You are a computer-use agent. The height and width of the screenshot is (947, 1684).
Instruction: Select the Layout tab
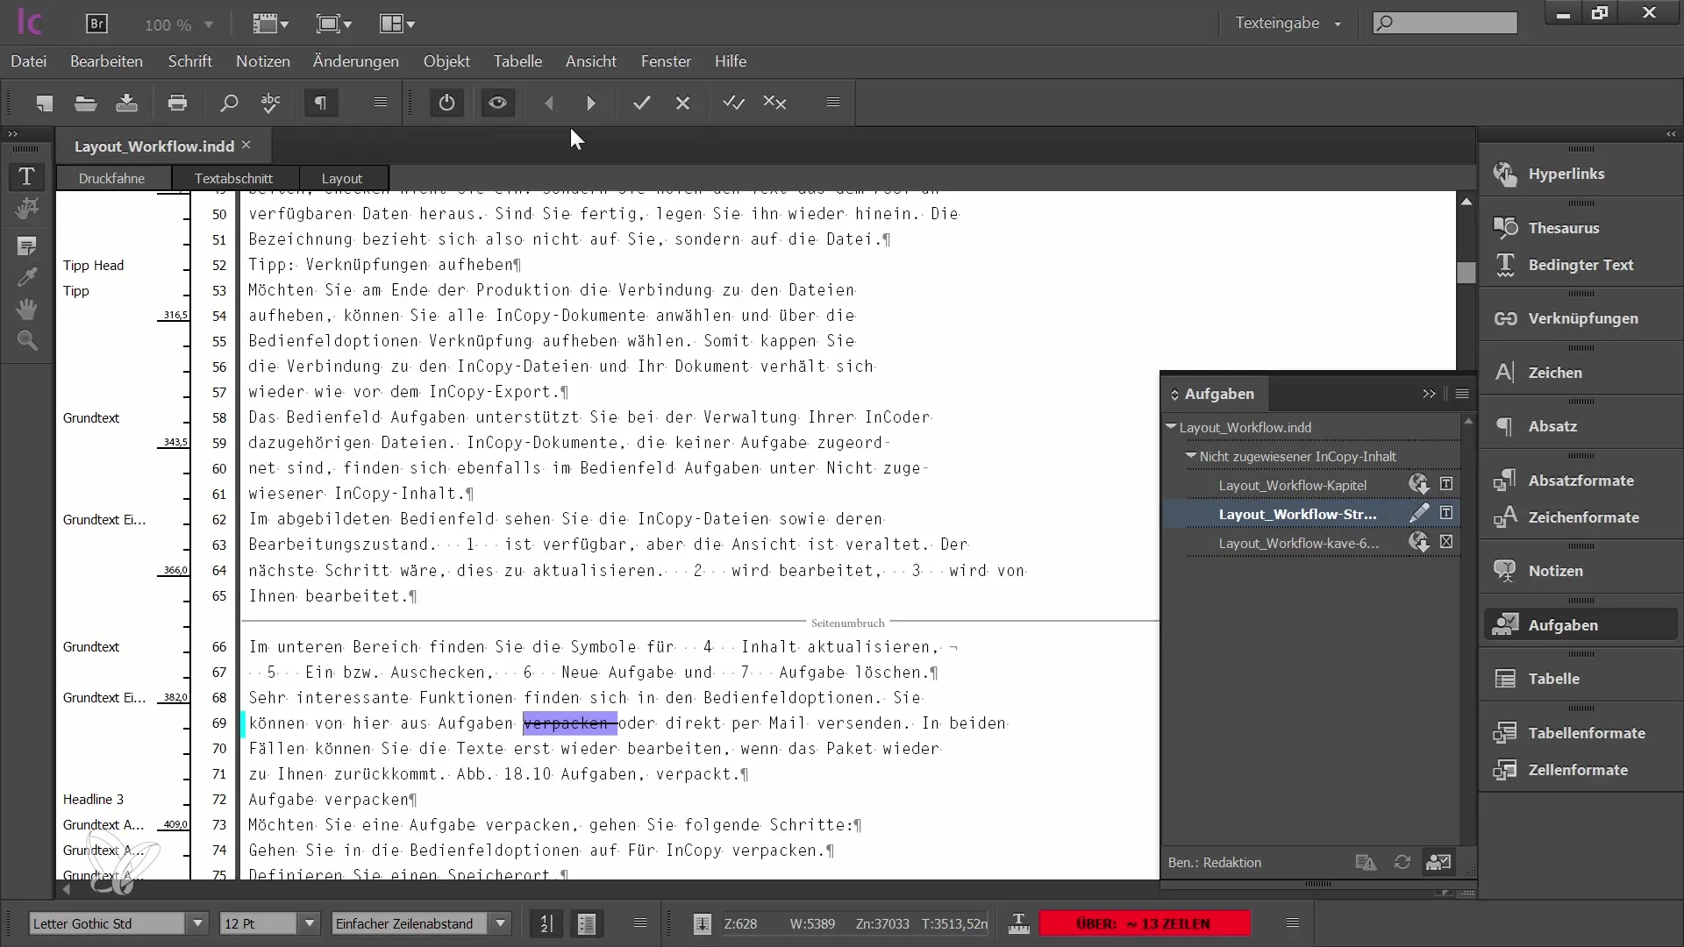pyautogui.click(x=340, y=177)
